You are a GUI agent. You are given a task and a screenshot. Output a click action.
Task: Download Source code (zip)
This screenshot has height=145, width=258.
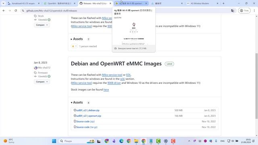85,122
